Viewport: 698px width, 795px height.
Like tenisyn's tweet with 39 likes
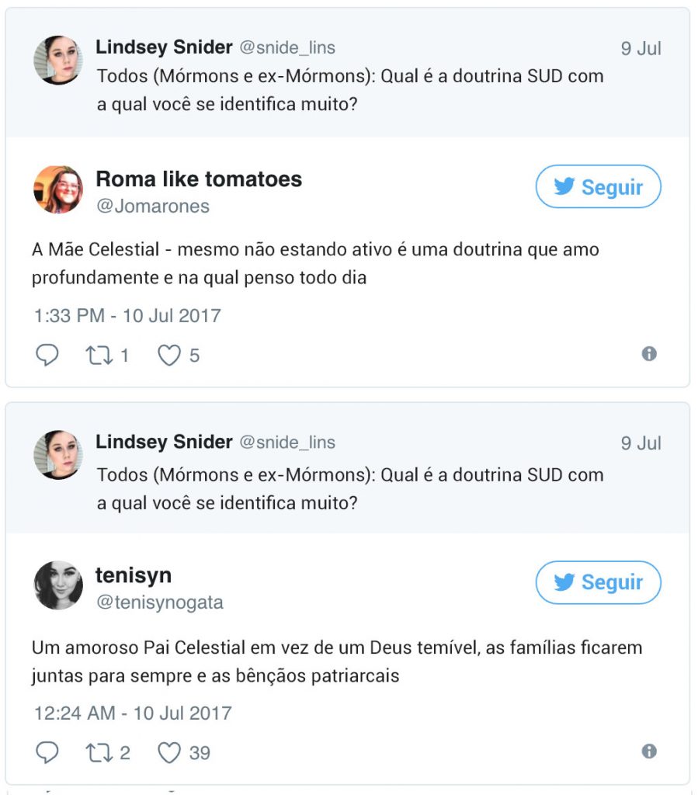coord(169,752)
